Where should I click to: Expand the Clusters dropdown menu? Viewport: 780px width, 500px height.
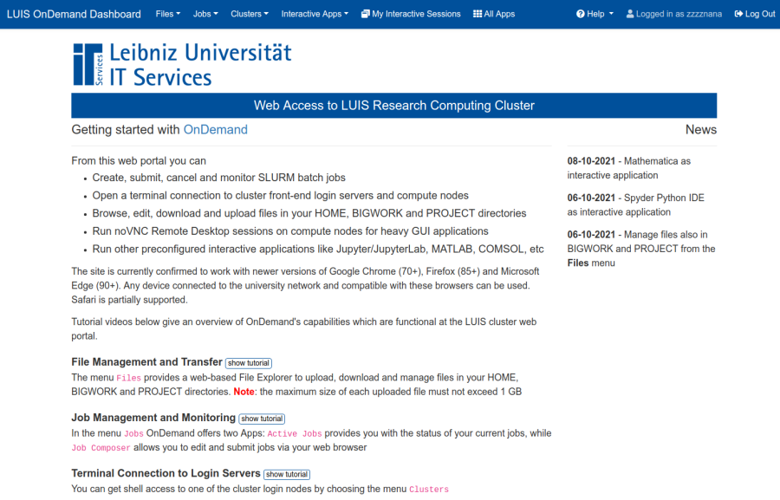[250, 14]
